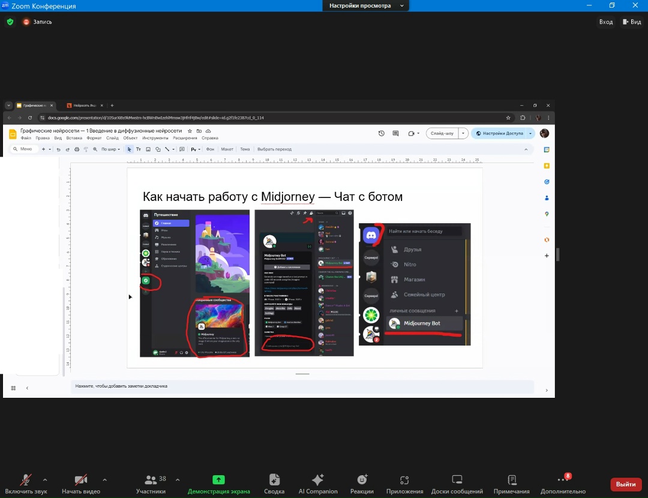
Task: Open the Вид view layout menu
Action: pos(632,22)
